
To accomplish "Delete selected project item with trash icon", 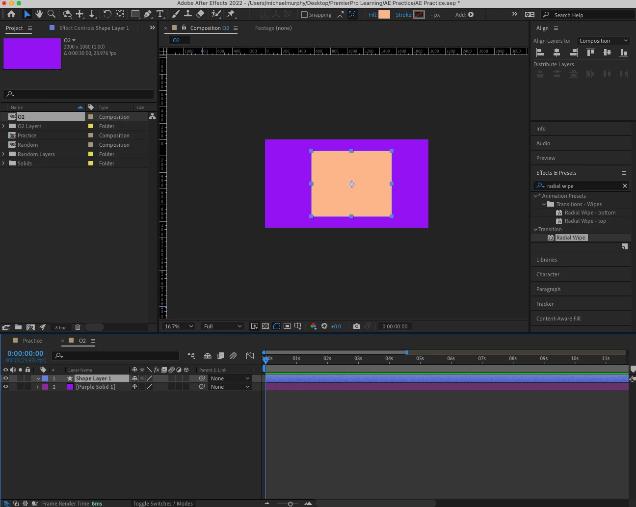I will (78, 327).
